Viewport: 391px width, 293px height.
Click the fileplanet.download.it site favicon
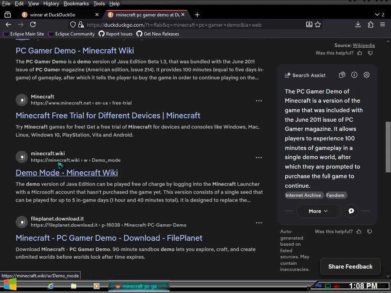coord(22,222)
